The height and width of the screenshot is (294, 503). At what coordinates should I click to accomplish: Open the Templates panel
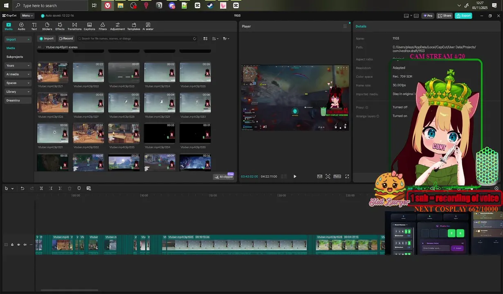tap(134, 27)
